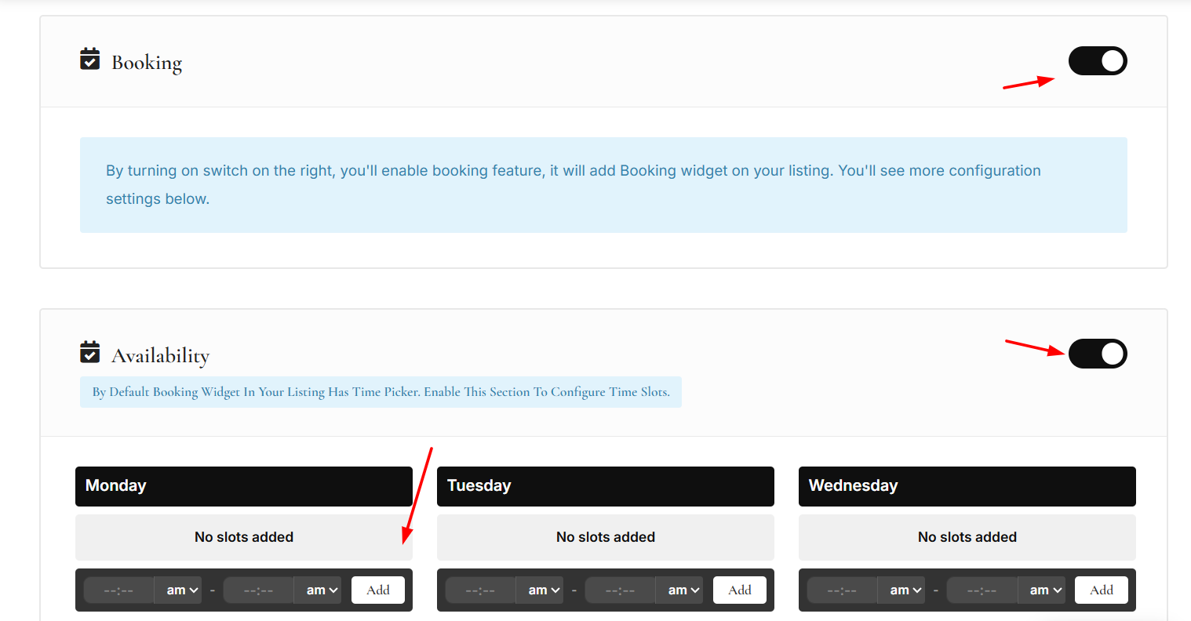Image resolution: width=1191 pixels, height=621 pixels.
Task: Turn off the Booking switch
Action: [x=1097, y=61]
